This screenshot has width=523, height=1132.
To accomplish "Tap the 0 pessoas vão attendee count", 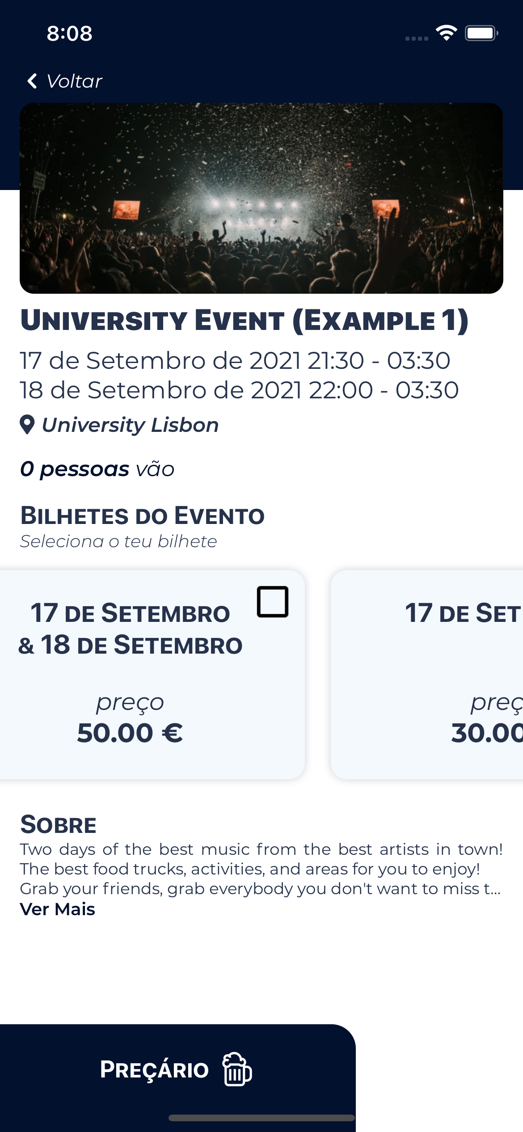I will (97, 469).
